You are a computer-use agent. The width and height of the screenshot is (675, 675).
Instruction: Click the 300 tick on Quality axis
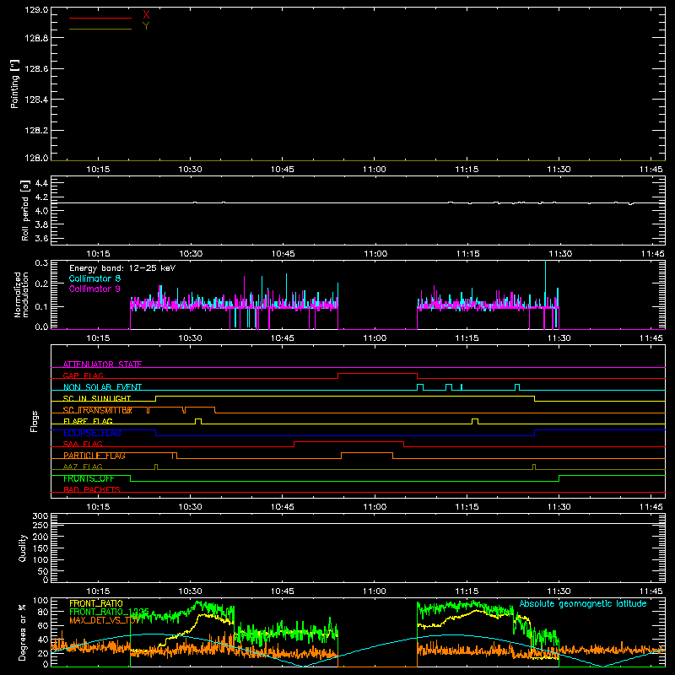point(40,516)
